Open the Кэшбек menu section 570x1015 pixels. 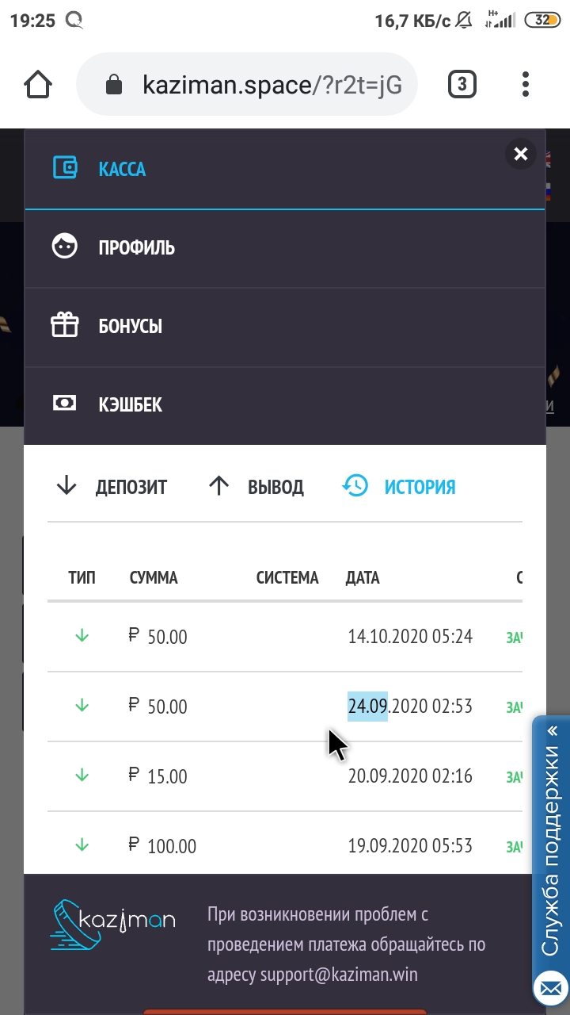pyautogui.click(x=130, y=405)
